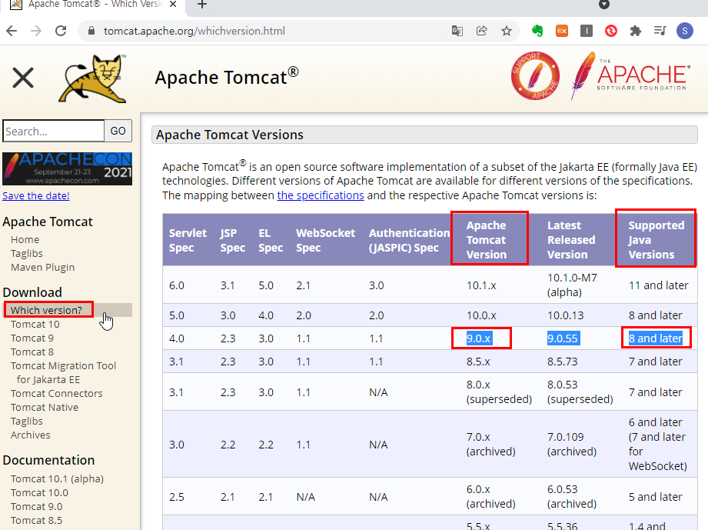The height and width of the screenshot is (530, 708).
Task: Open Taglibs under Download section
Action: (27, 421)
